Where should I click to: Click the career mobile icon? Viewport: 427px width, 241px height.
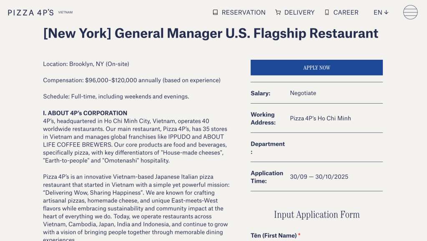pyautogui.click(x=327, y=13)
